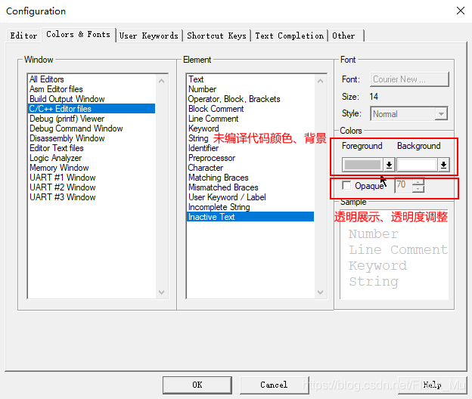
Task: Open the User Keywords tab
Action: pos(149,36)
